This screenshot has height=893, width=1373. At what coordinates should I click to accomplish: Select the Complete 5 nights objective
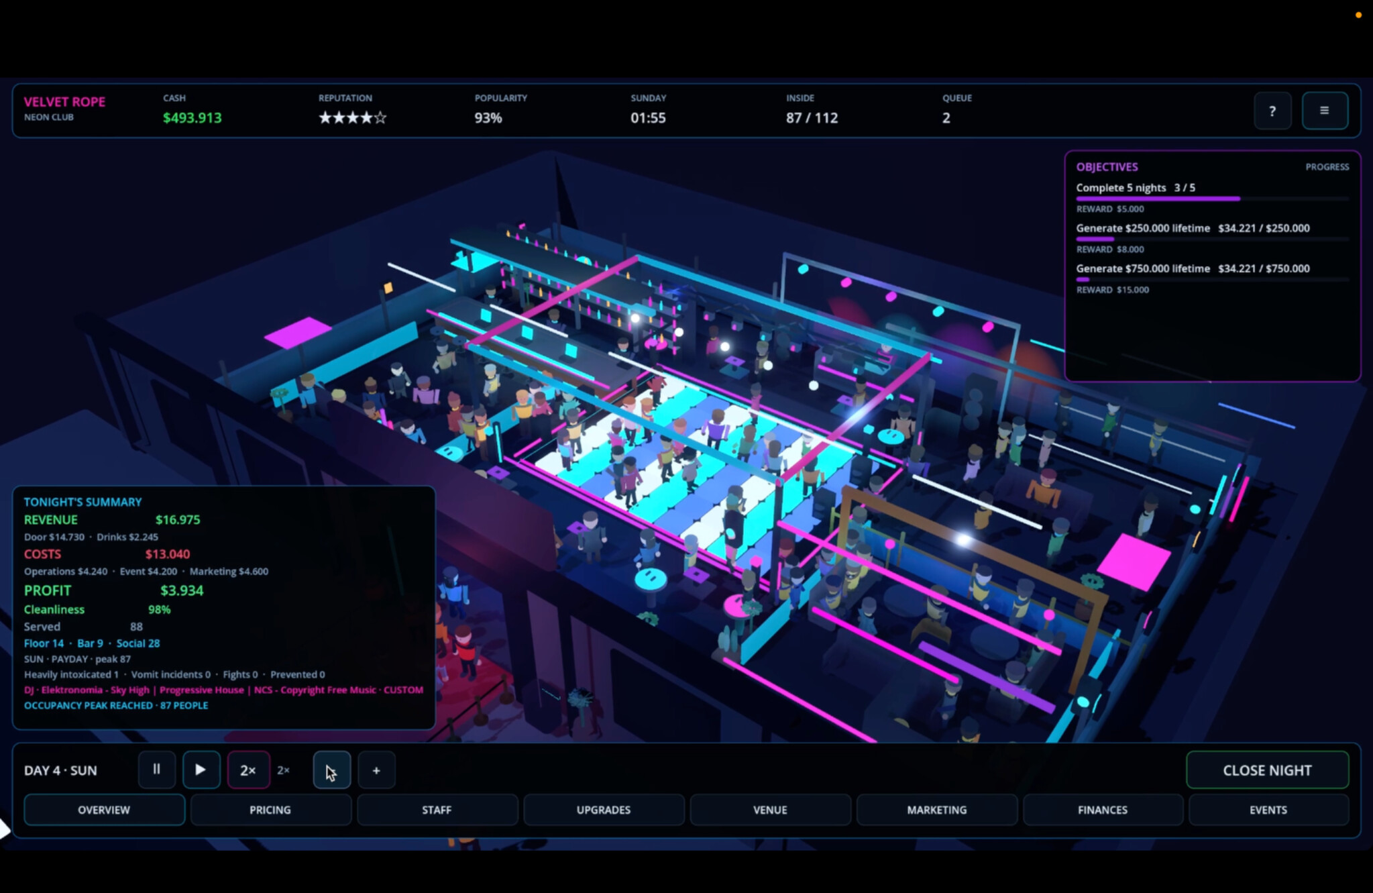coord(1136,188)
